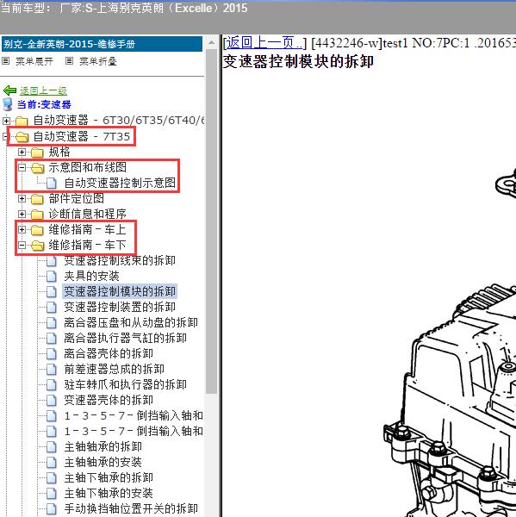
Task: Click the 诊断信息和程序 folder icon
Action: 37,214
